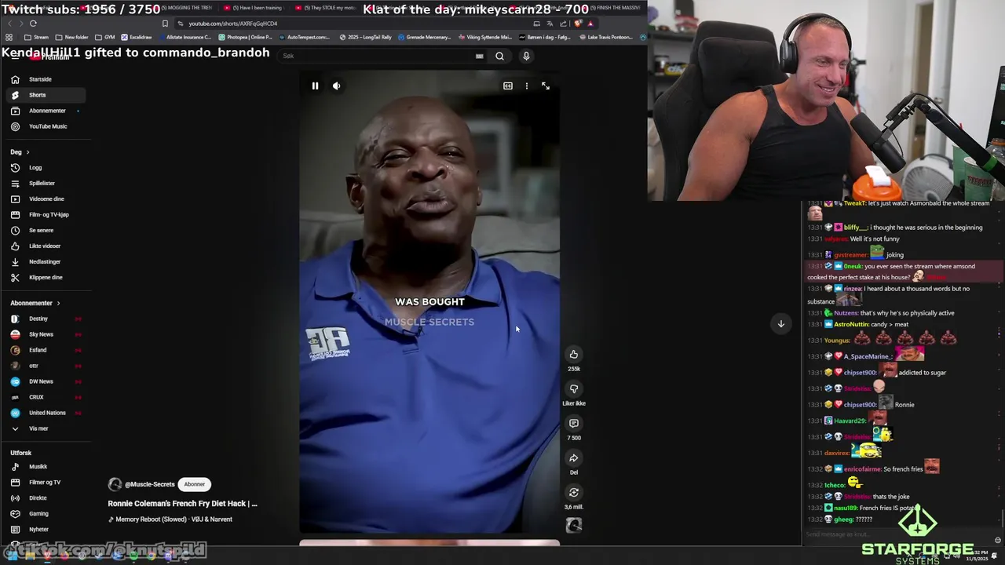Open the Destiny channel subscription
The height and width of the screenshot is (565, 1005).
[46, 319]
